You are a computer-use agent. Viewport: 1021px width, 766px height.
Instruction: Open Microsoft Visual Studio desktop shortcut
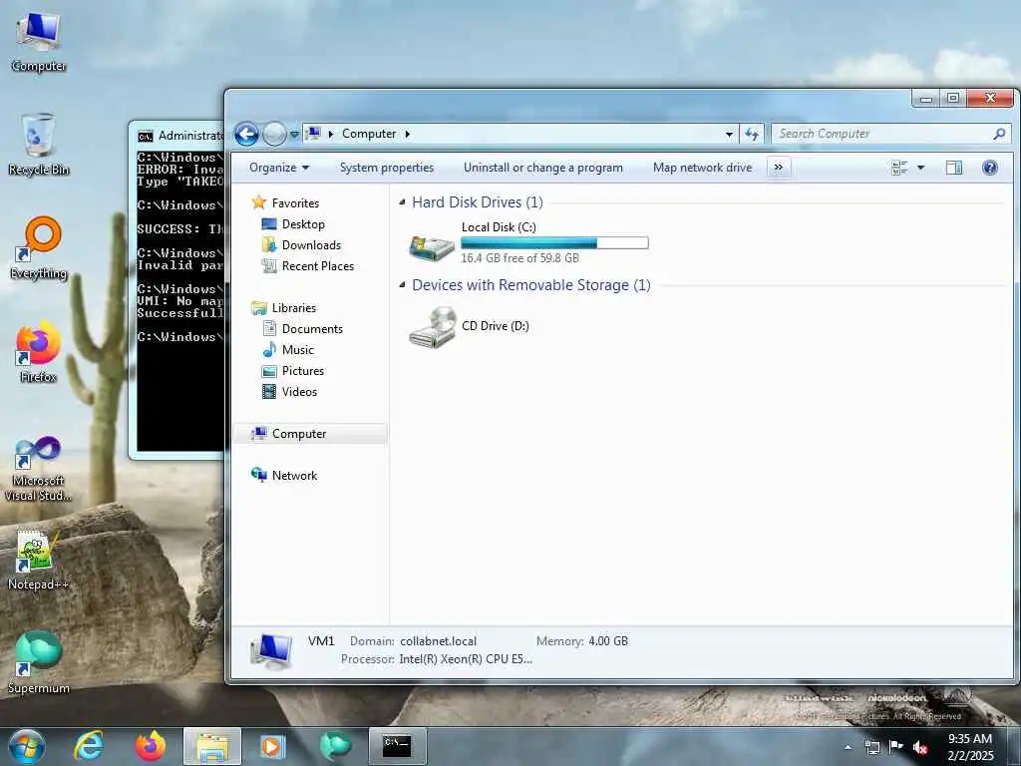click(38, 469)
